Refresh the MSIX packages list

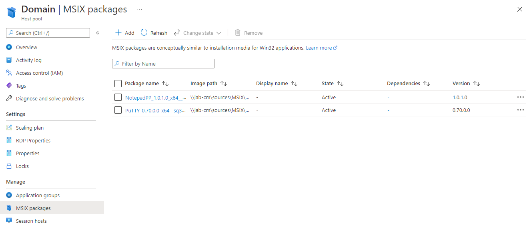pyautogui.click(x=154, y=32)
